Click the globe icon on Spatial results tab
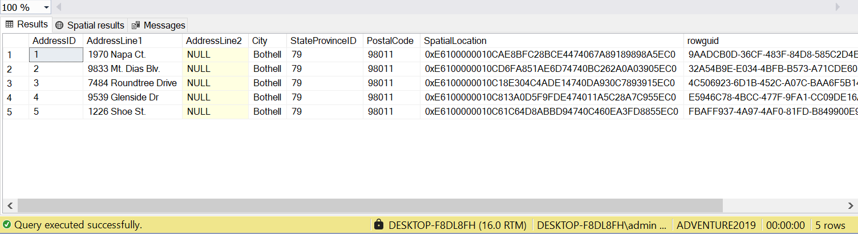This screenshot has height=234, width=858. point(59,25)
